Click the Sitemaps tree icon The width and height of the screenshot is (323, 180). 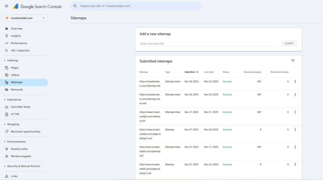click(x=7, y=82)
